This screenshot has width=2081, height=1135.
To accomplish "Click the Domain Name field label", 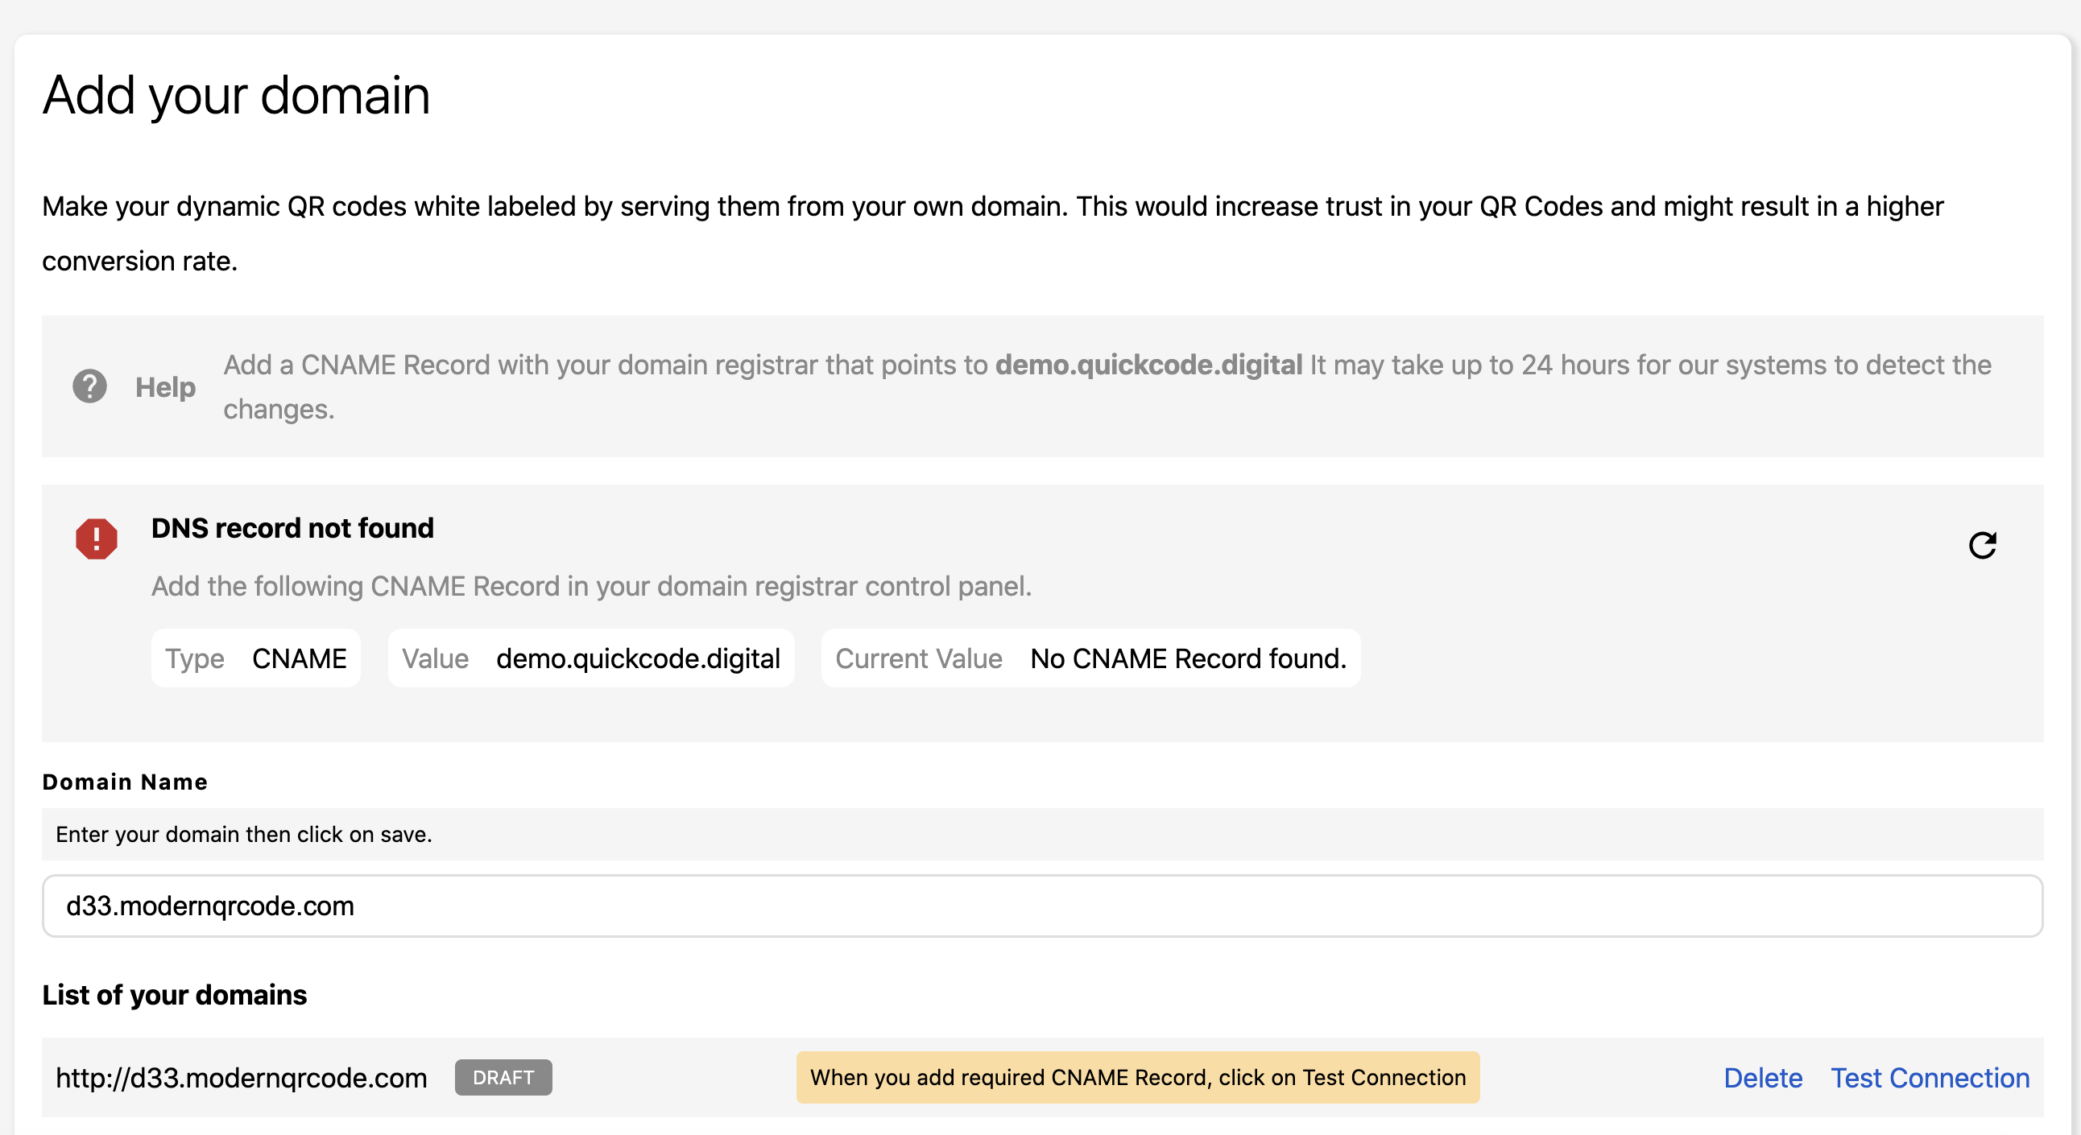I will 125,782.
